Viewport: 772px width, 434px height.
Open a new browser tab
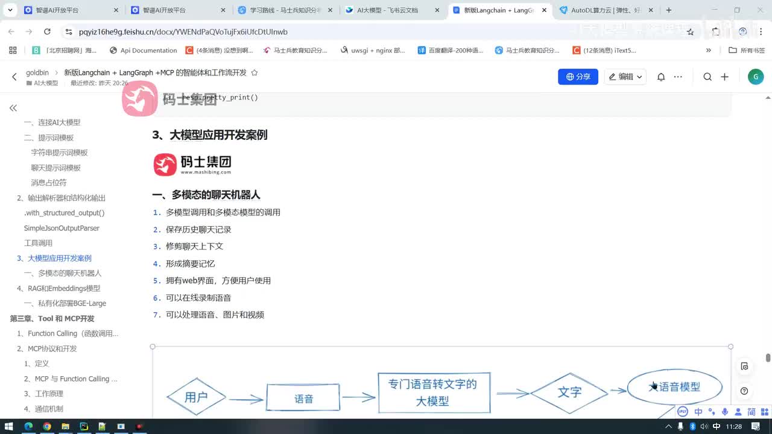[668, 10]
